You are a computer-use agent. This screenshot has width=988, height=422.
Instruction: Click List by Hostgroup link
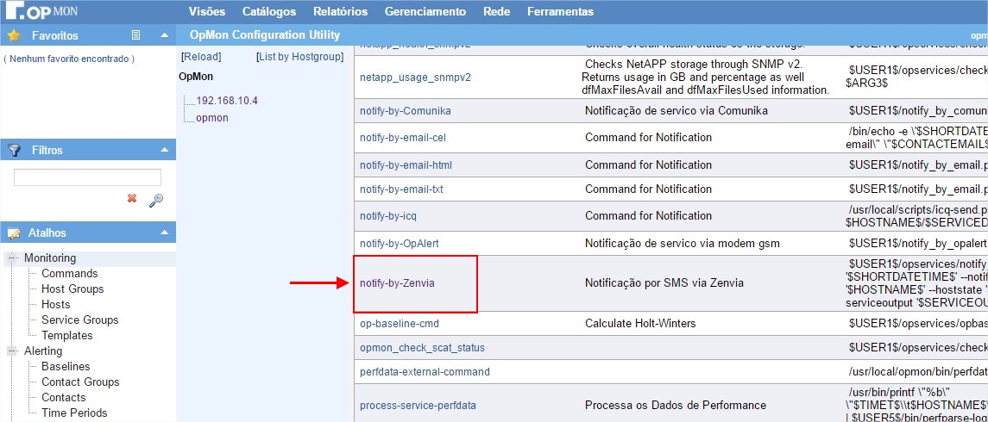[x=299, y=57]
